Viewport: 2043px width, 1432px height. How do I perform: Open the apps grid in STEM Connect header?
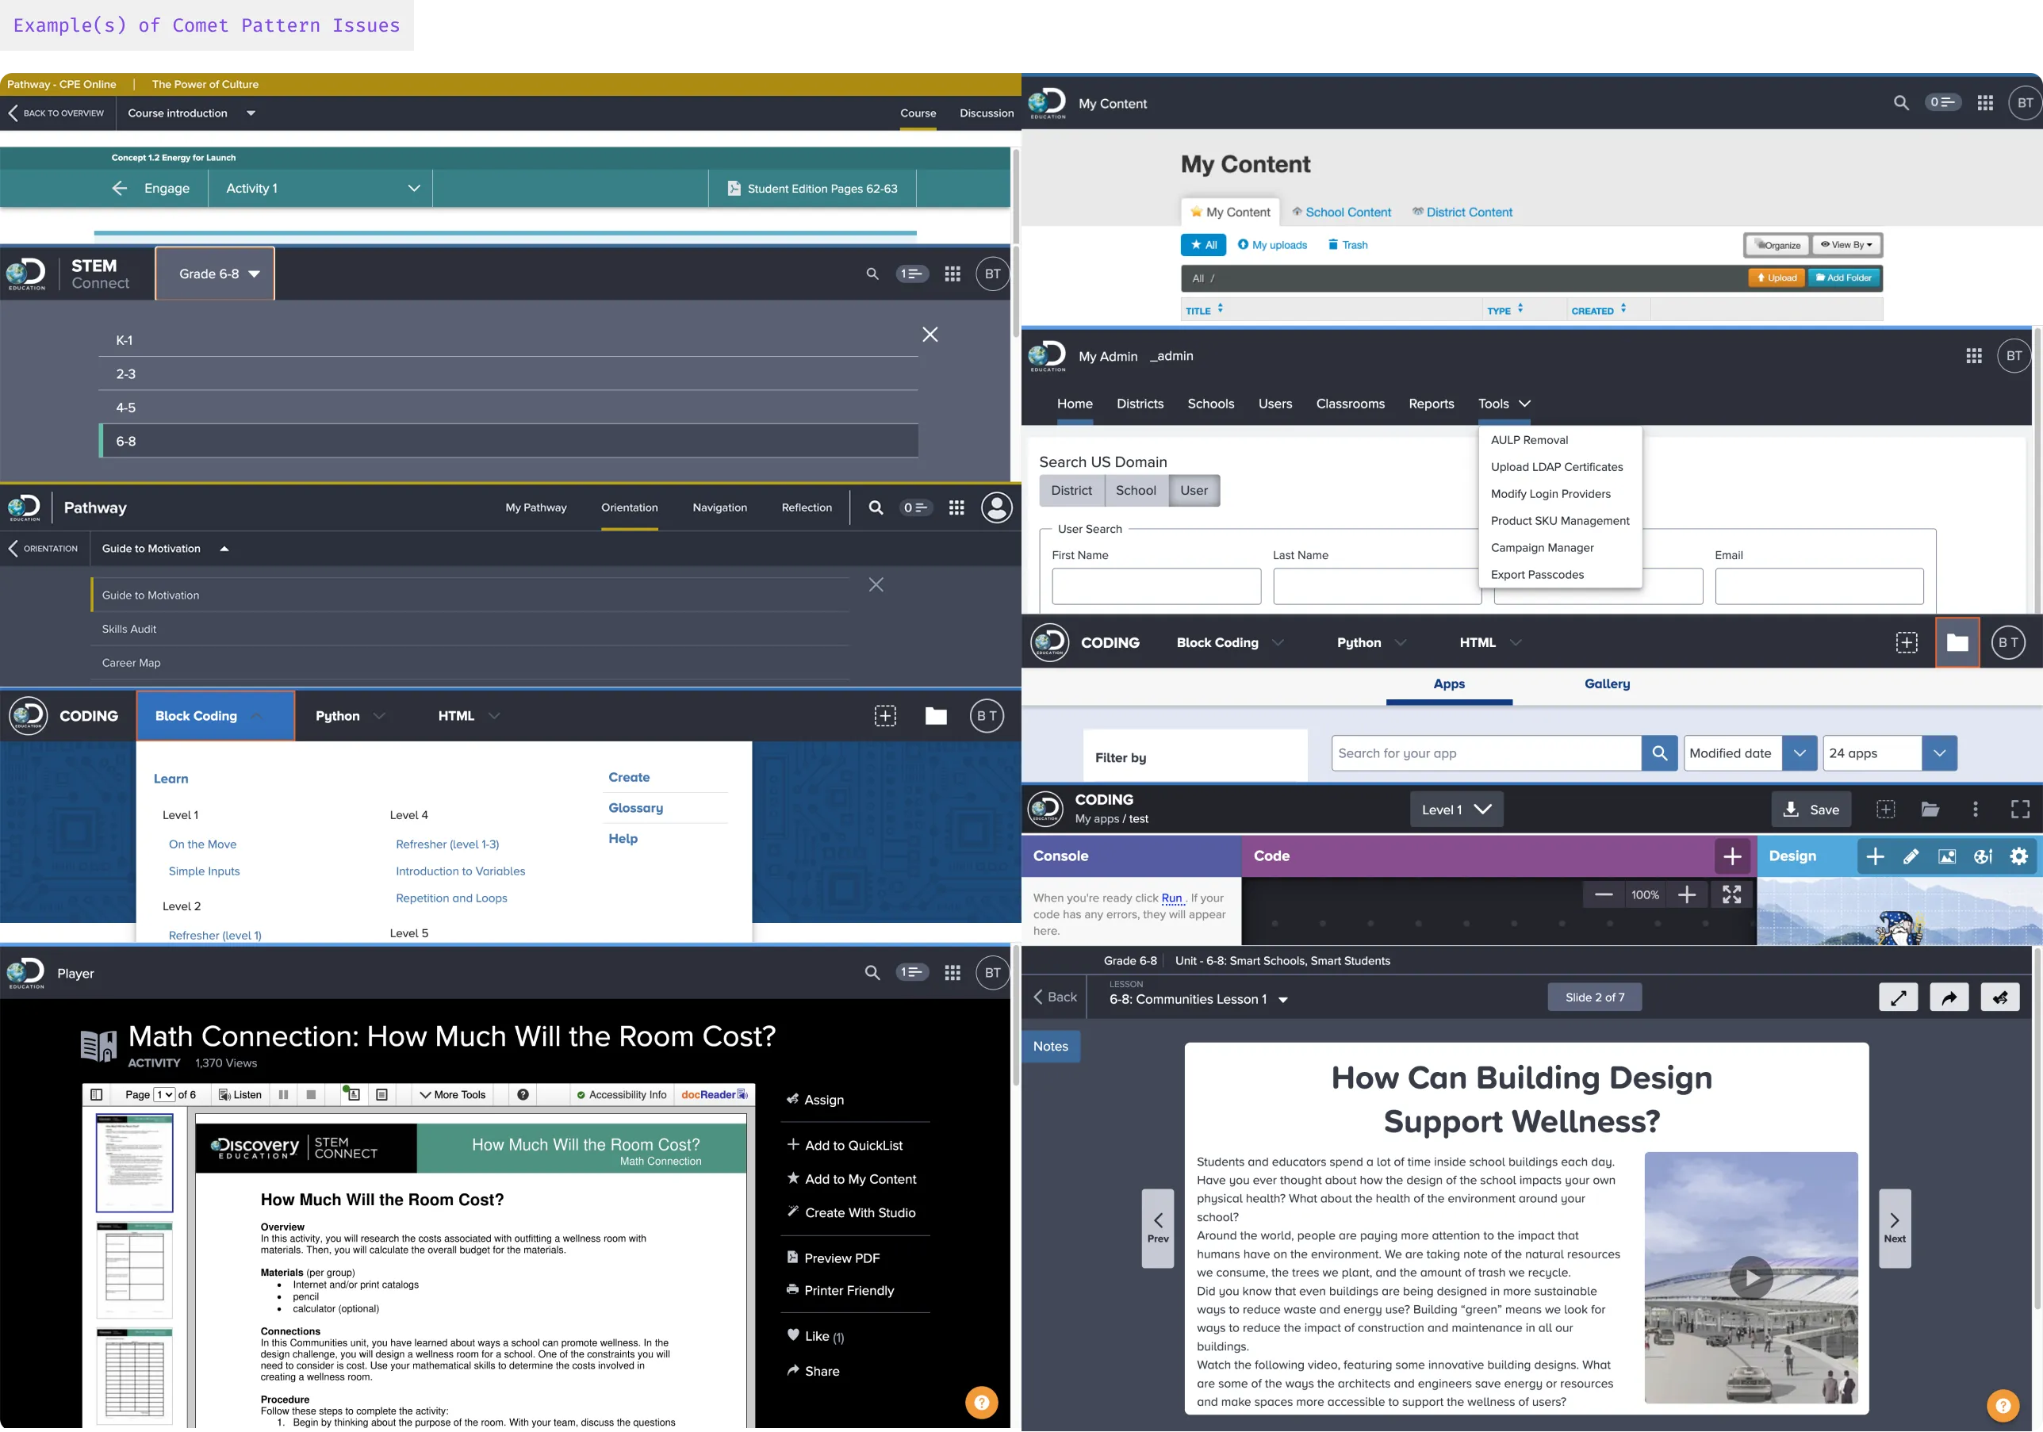(952, 274)
